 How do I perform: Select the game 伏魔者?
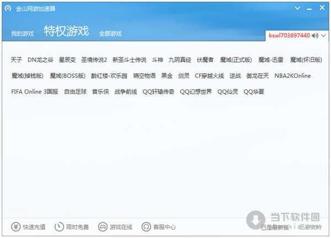click(205, 60)
